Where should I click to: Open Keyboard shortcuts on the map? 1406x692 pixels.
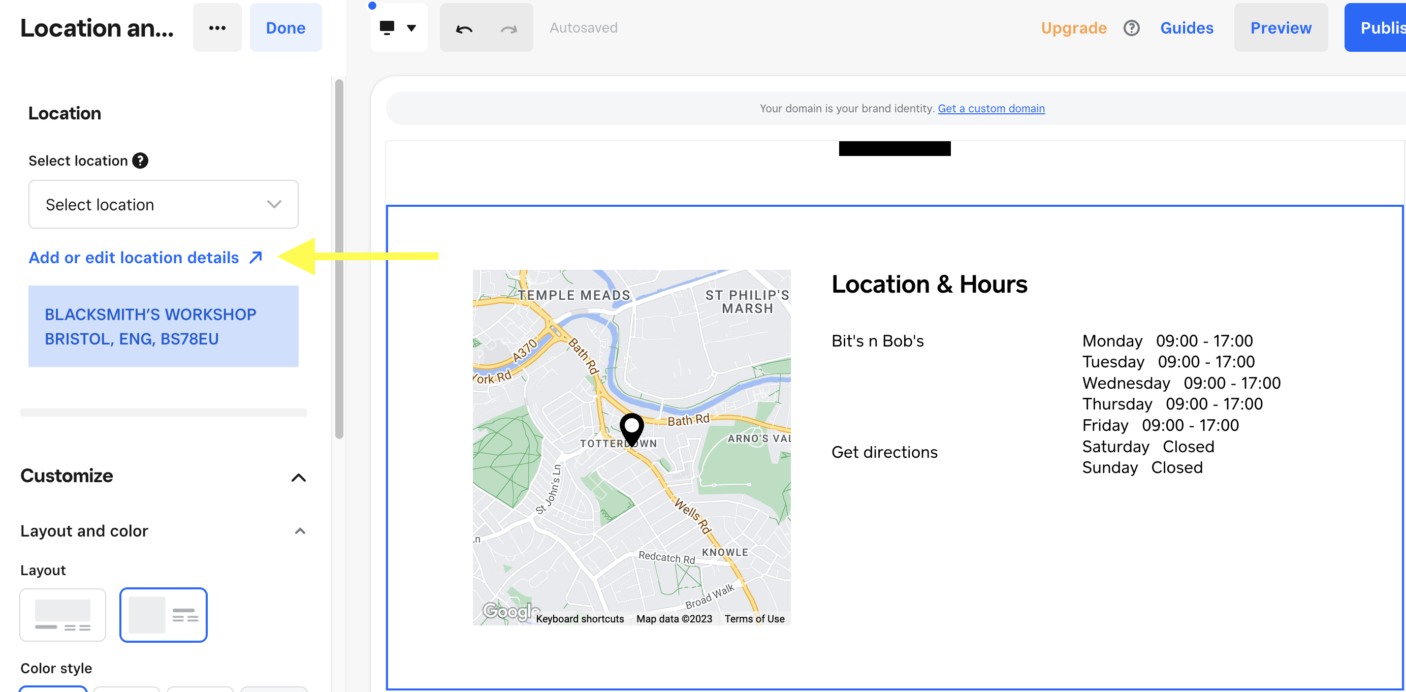pos(580,618)
